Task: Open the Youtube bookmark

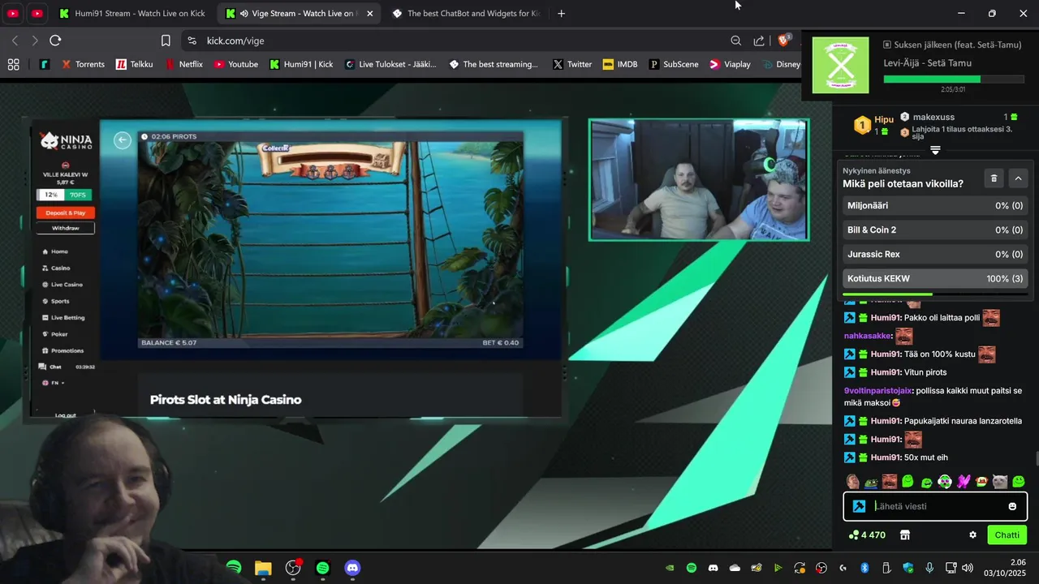Action: coord(236,64)
